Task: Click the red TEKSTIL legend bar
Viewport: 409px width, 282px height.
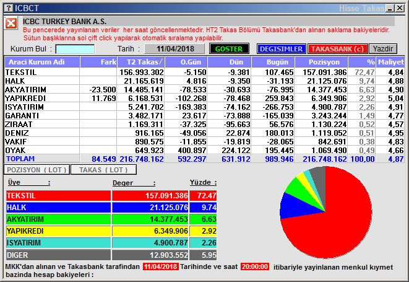Action: point(58,195)
